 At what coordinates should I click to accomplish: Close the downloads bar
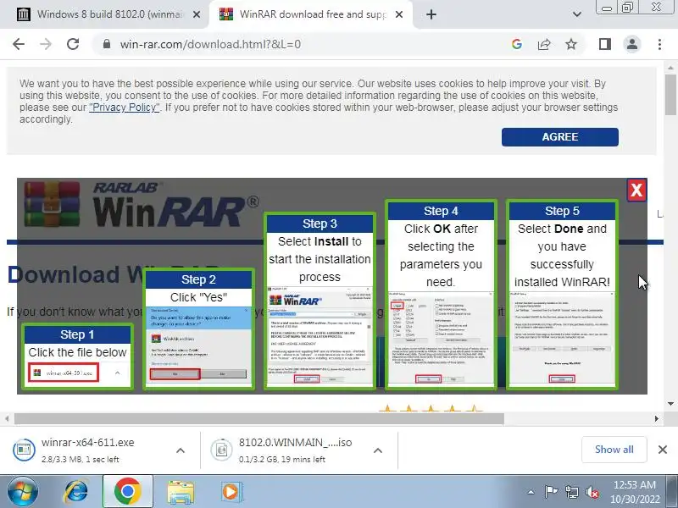point(663,450)
